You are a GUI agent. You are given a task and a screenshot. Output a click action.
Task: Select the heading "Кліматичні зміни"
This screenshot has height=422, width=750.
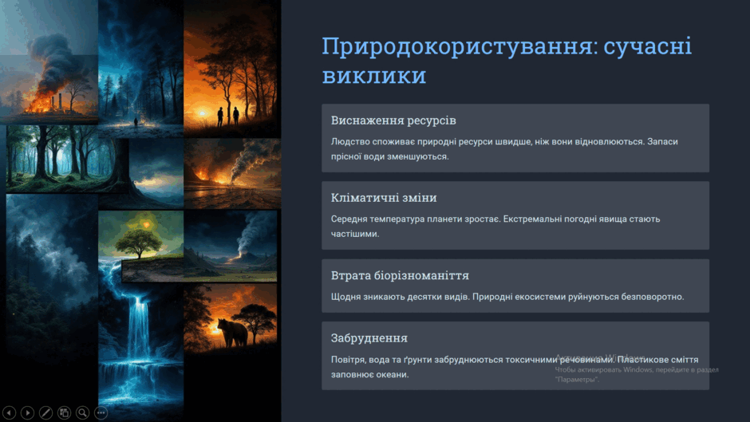pyautogui.click(x=384, y=198)
